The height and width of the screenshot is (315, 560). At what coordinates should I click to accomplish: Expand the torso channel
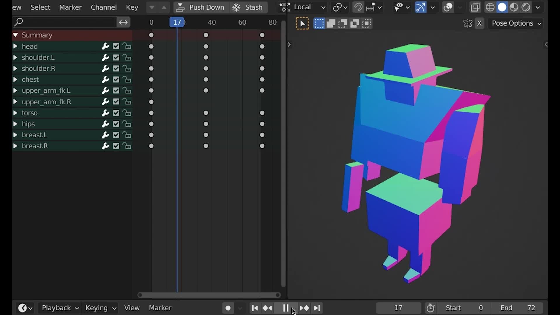(x=15, y=113)
